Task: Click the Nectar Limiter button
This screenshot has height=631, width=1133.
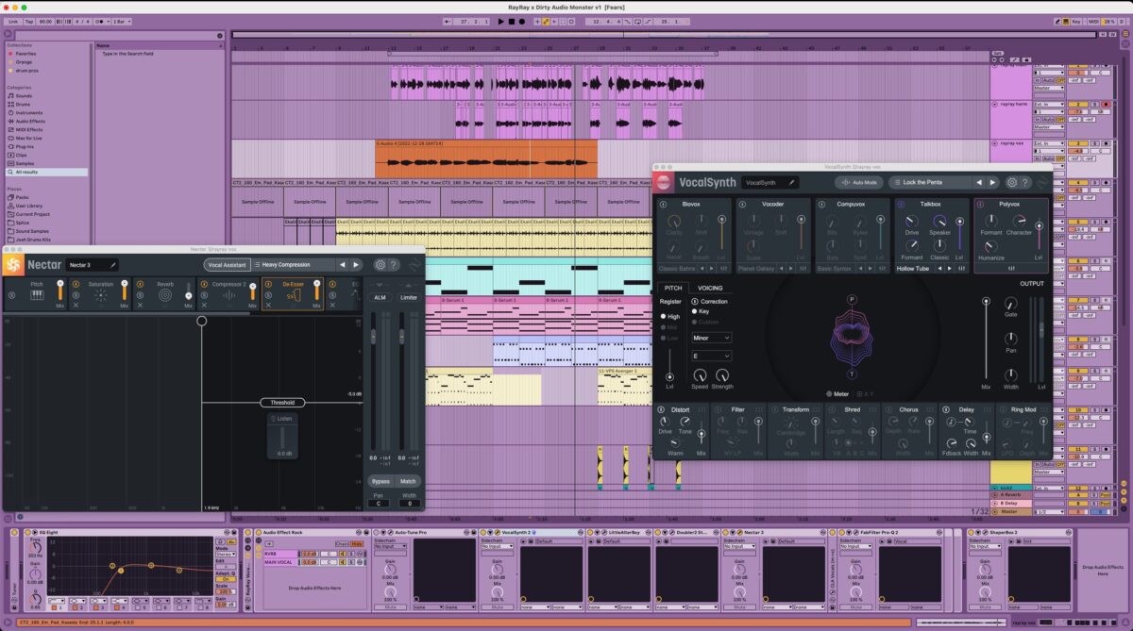Action: pos(408,297)
